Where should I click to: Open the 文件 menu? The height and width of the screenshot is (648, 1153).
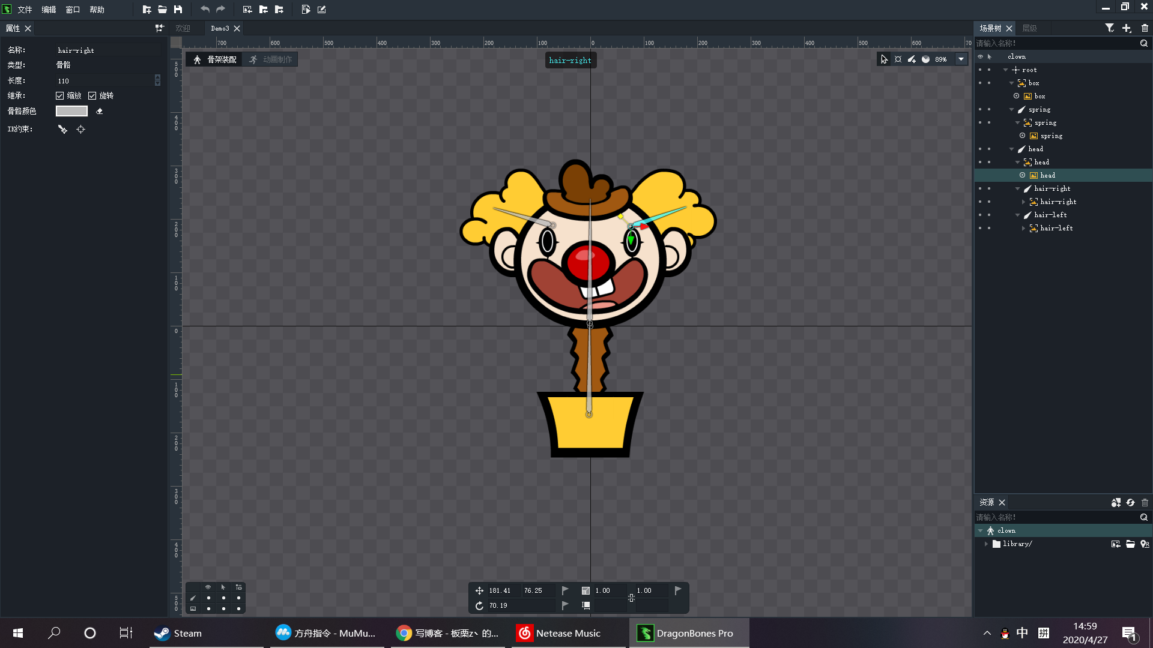coord(25,10)
